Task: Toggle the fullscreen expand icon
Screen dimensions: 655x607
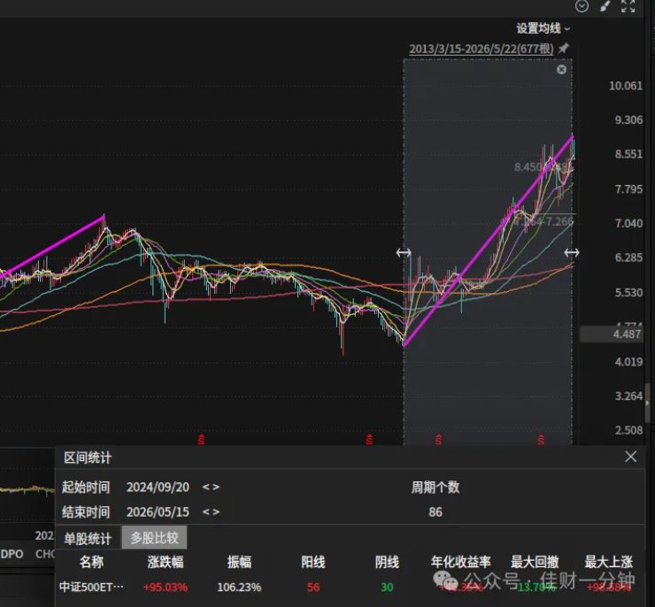Action: click(628, 6)
